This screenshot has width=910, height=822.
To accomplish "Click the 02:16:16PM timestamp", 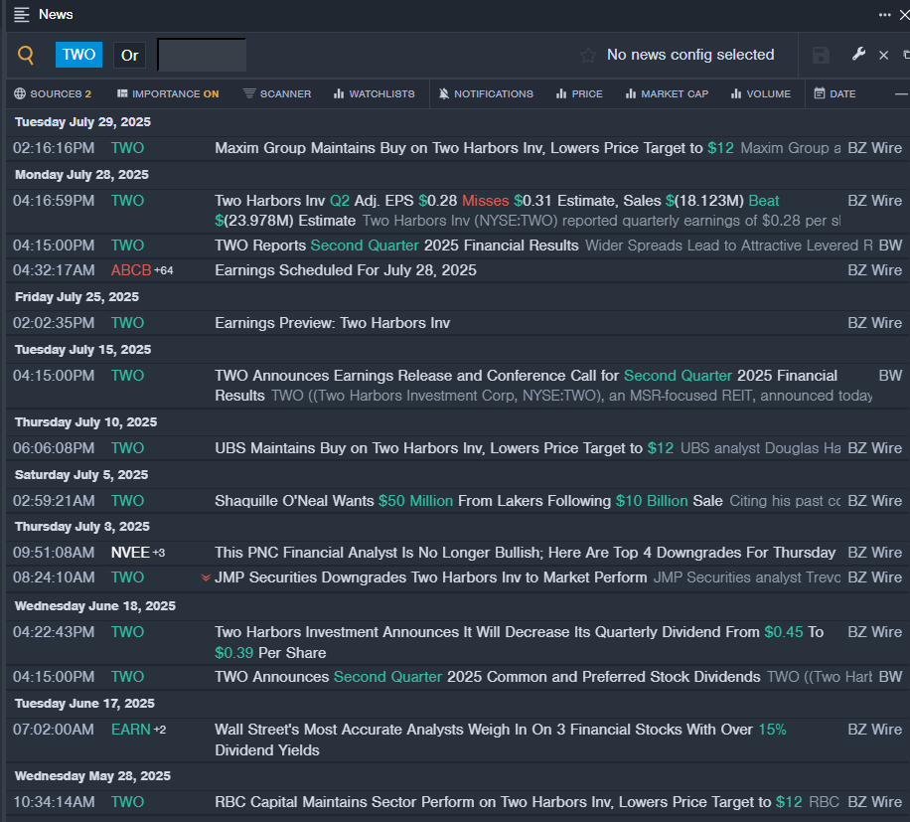I will pos(54,148).
